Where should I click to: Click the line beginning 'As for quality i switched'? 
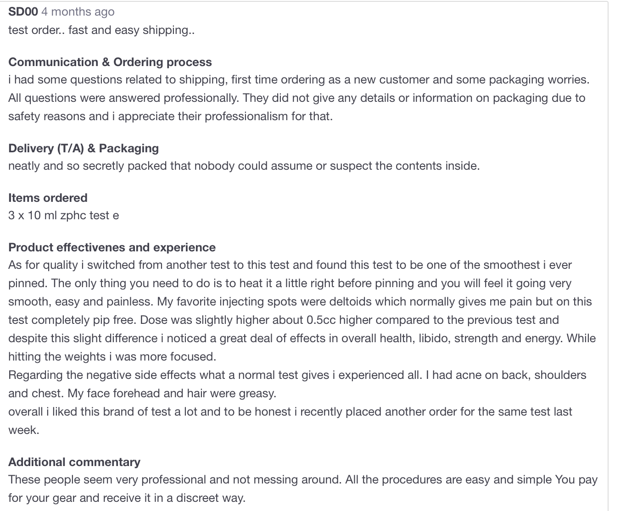click(x=290, y=265)
